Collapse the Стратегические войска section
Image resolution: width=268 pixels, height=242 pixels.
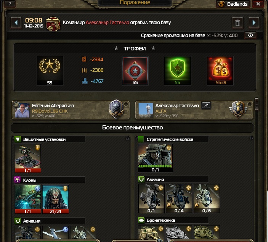pos(251,138)
